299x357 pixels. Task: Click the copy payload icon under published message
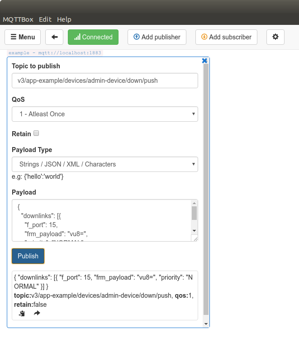click(x=22, y=313)
